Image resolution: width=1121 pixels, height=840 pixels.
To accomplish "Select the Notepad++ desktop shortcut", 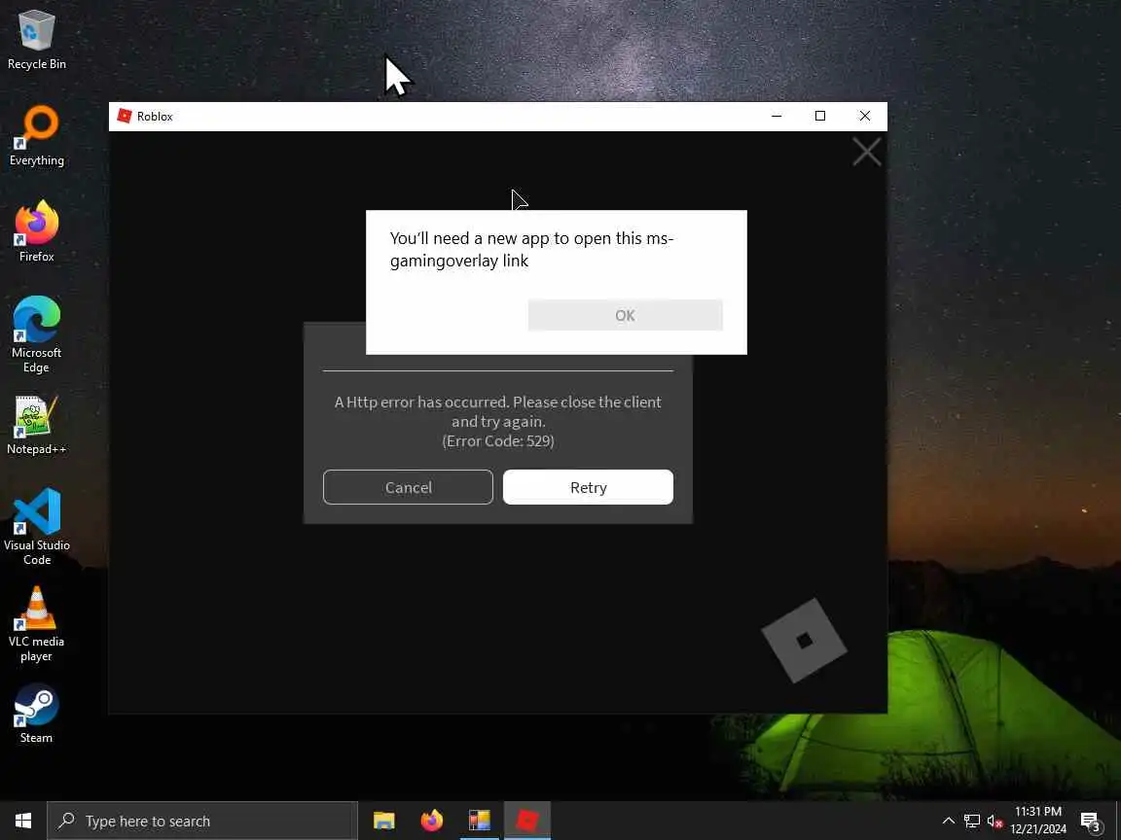I will 36,425.
